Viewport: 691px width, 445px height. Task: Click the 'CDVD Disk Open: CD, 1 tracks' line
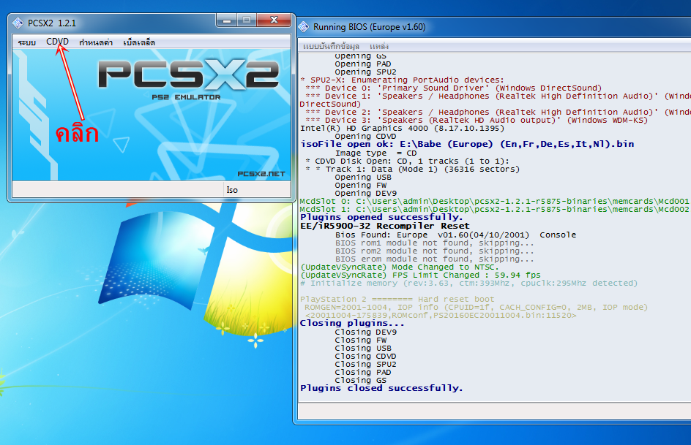[407, 161]
